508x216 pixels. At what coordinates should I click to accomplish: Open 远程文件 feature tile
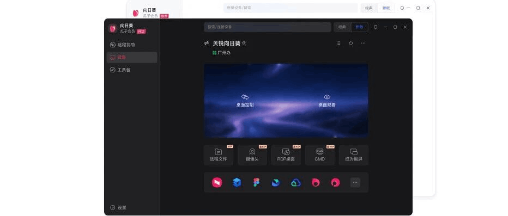(x=219, y=155)
